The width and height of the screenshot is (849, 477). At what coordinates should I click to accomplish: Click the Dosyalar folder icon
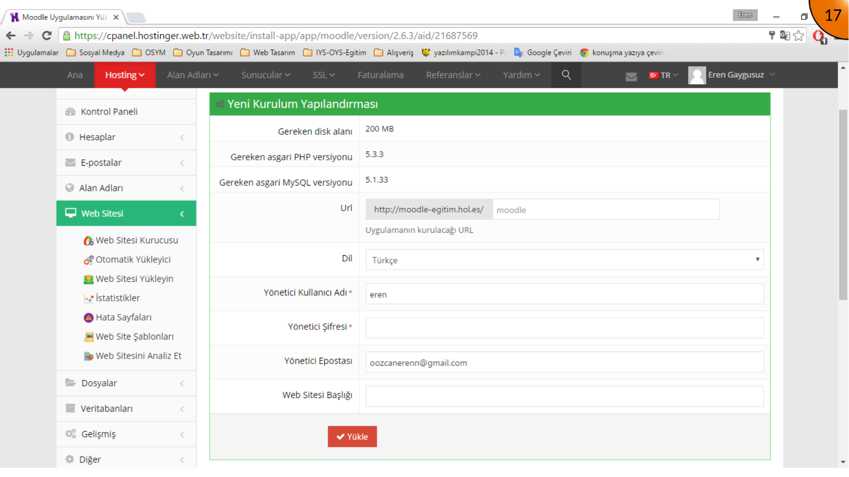coord(70,382)
